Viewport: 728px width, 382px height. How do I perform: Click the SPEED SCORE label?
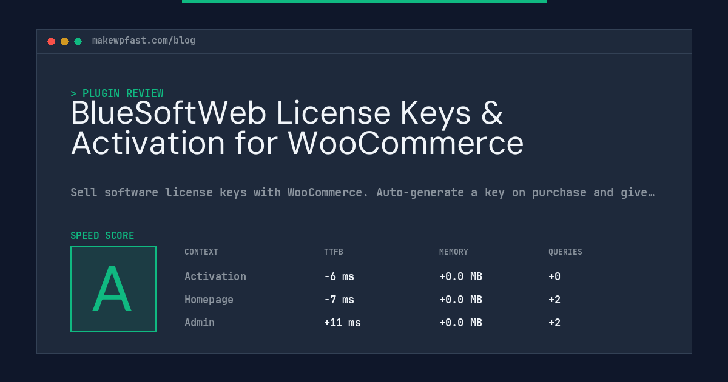[103, 236]
